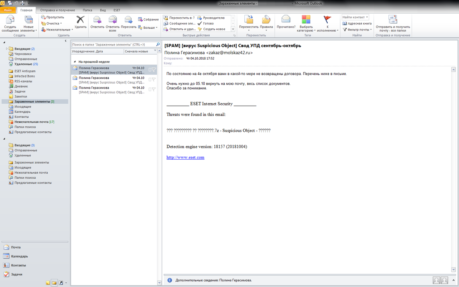Click send/receive icon in quick access toolbar
459x287 pixels.
tap(10, 3)
